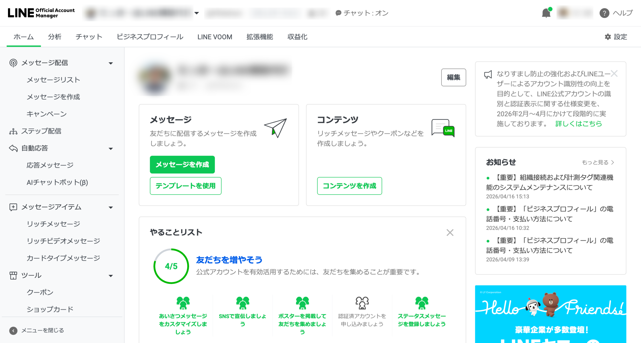Collapse the ツール section arrow
Screen dimensions: 641x343
[111, 276]
